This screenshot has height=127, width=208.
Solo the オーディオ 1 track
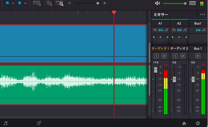157,56
